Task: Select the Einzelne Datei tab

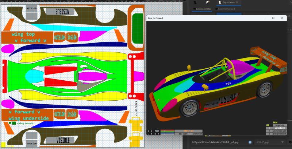Action: pos(202,9)
